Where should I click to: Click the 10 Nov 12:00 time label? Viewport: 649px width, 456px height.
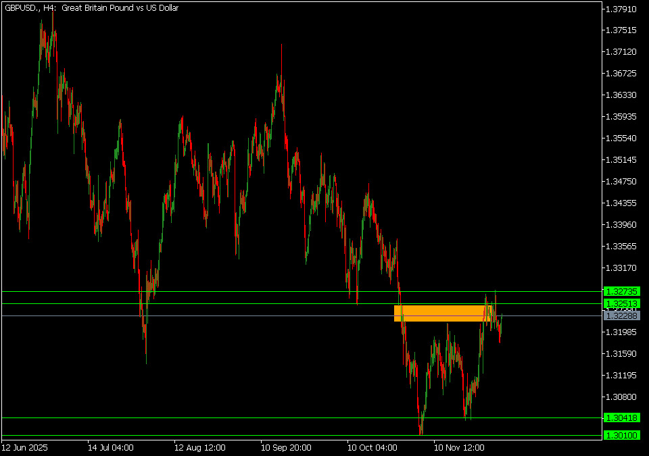[x=459, y=447]
